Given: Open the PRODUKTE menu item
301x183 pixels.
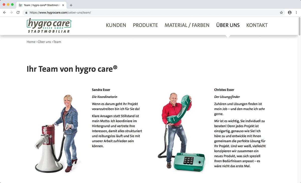Looking at the screenshot, I should [145, 25].
